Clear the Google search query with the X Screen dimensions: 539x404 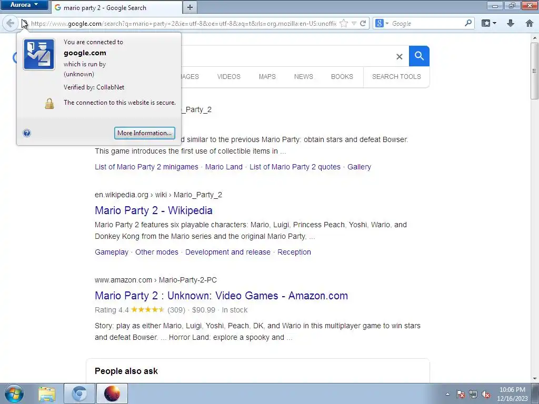pos(399,57)
